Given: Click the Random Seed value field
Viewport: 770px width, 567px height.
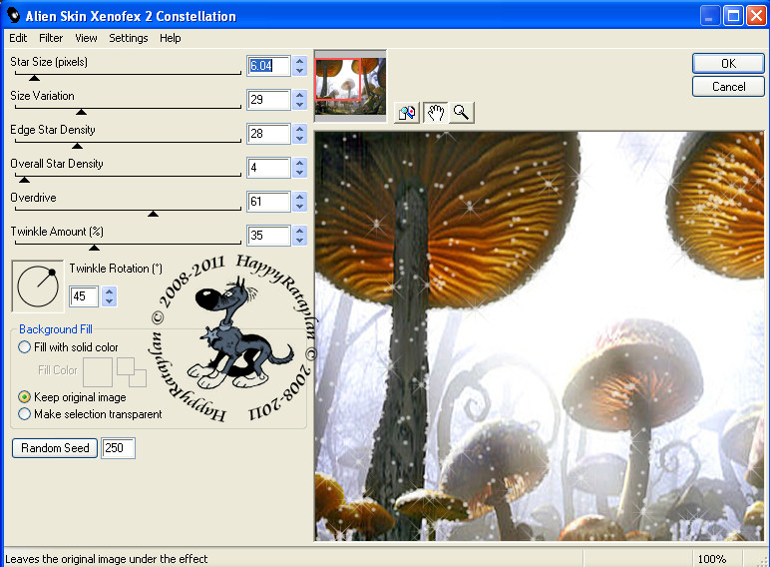Looking at the screenshot, I should [x=118, y=447].
